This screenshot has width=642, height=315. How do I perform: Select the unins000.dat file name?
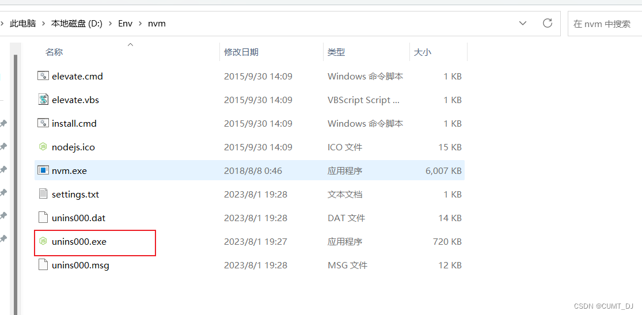coord(79,218)
